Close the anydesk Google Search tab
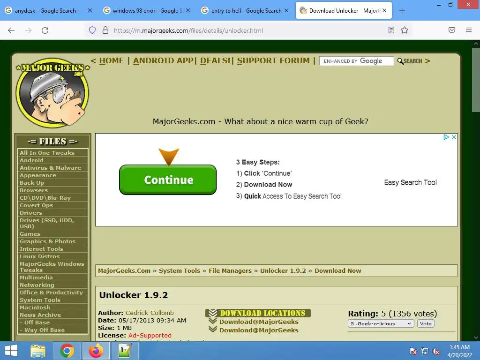This screenshot has width=480, height=360. (90, 10)
